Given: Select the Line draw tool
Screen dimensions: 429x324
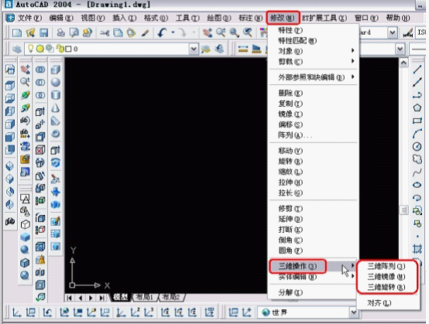Looking at the screenshot, I should coord(417,70).
